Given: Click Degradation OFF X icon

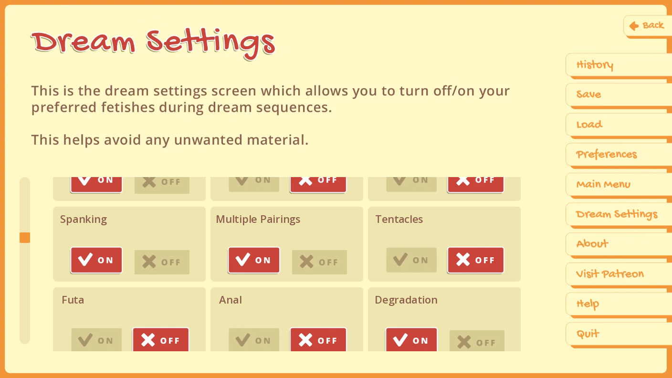Looking at the screenshot, I should pyautogui.click(x=464, y=342).
